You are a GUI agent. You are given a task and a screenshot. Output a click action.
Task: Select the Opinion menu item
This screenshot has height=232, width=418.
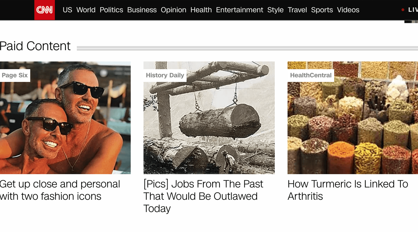tap(174, 10)
